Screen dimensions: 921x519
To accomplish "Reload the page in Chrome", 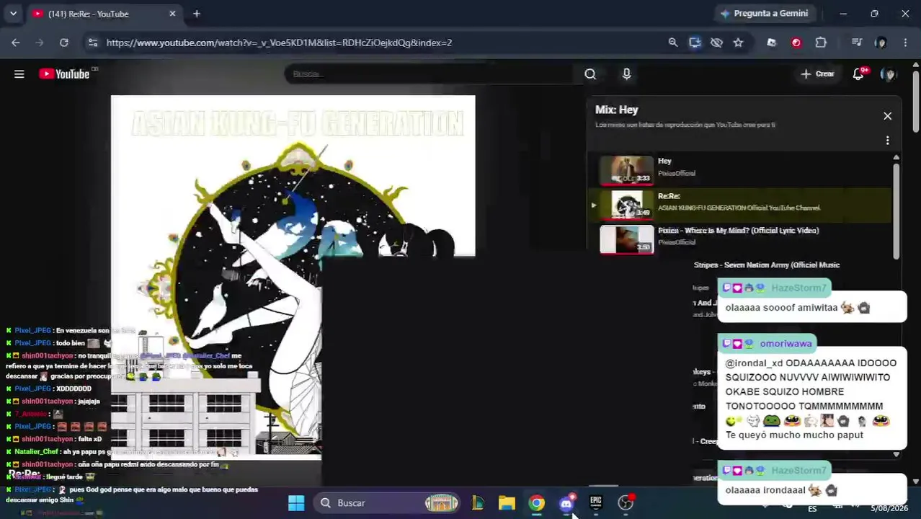I will coord(63,43).
